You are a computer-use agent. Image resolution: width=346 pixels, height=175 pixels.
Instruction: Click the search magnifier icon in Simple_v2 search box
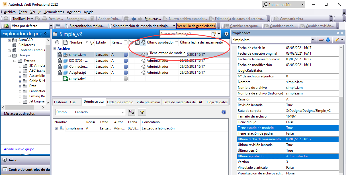[213, 34]
